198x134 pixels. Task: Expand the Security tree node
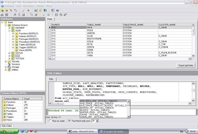[6, 62]
